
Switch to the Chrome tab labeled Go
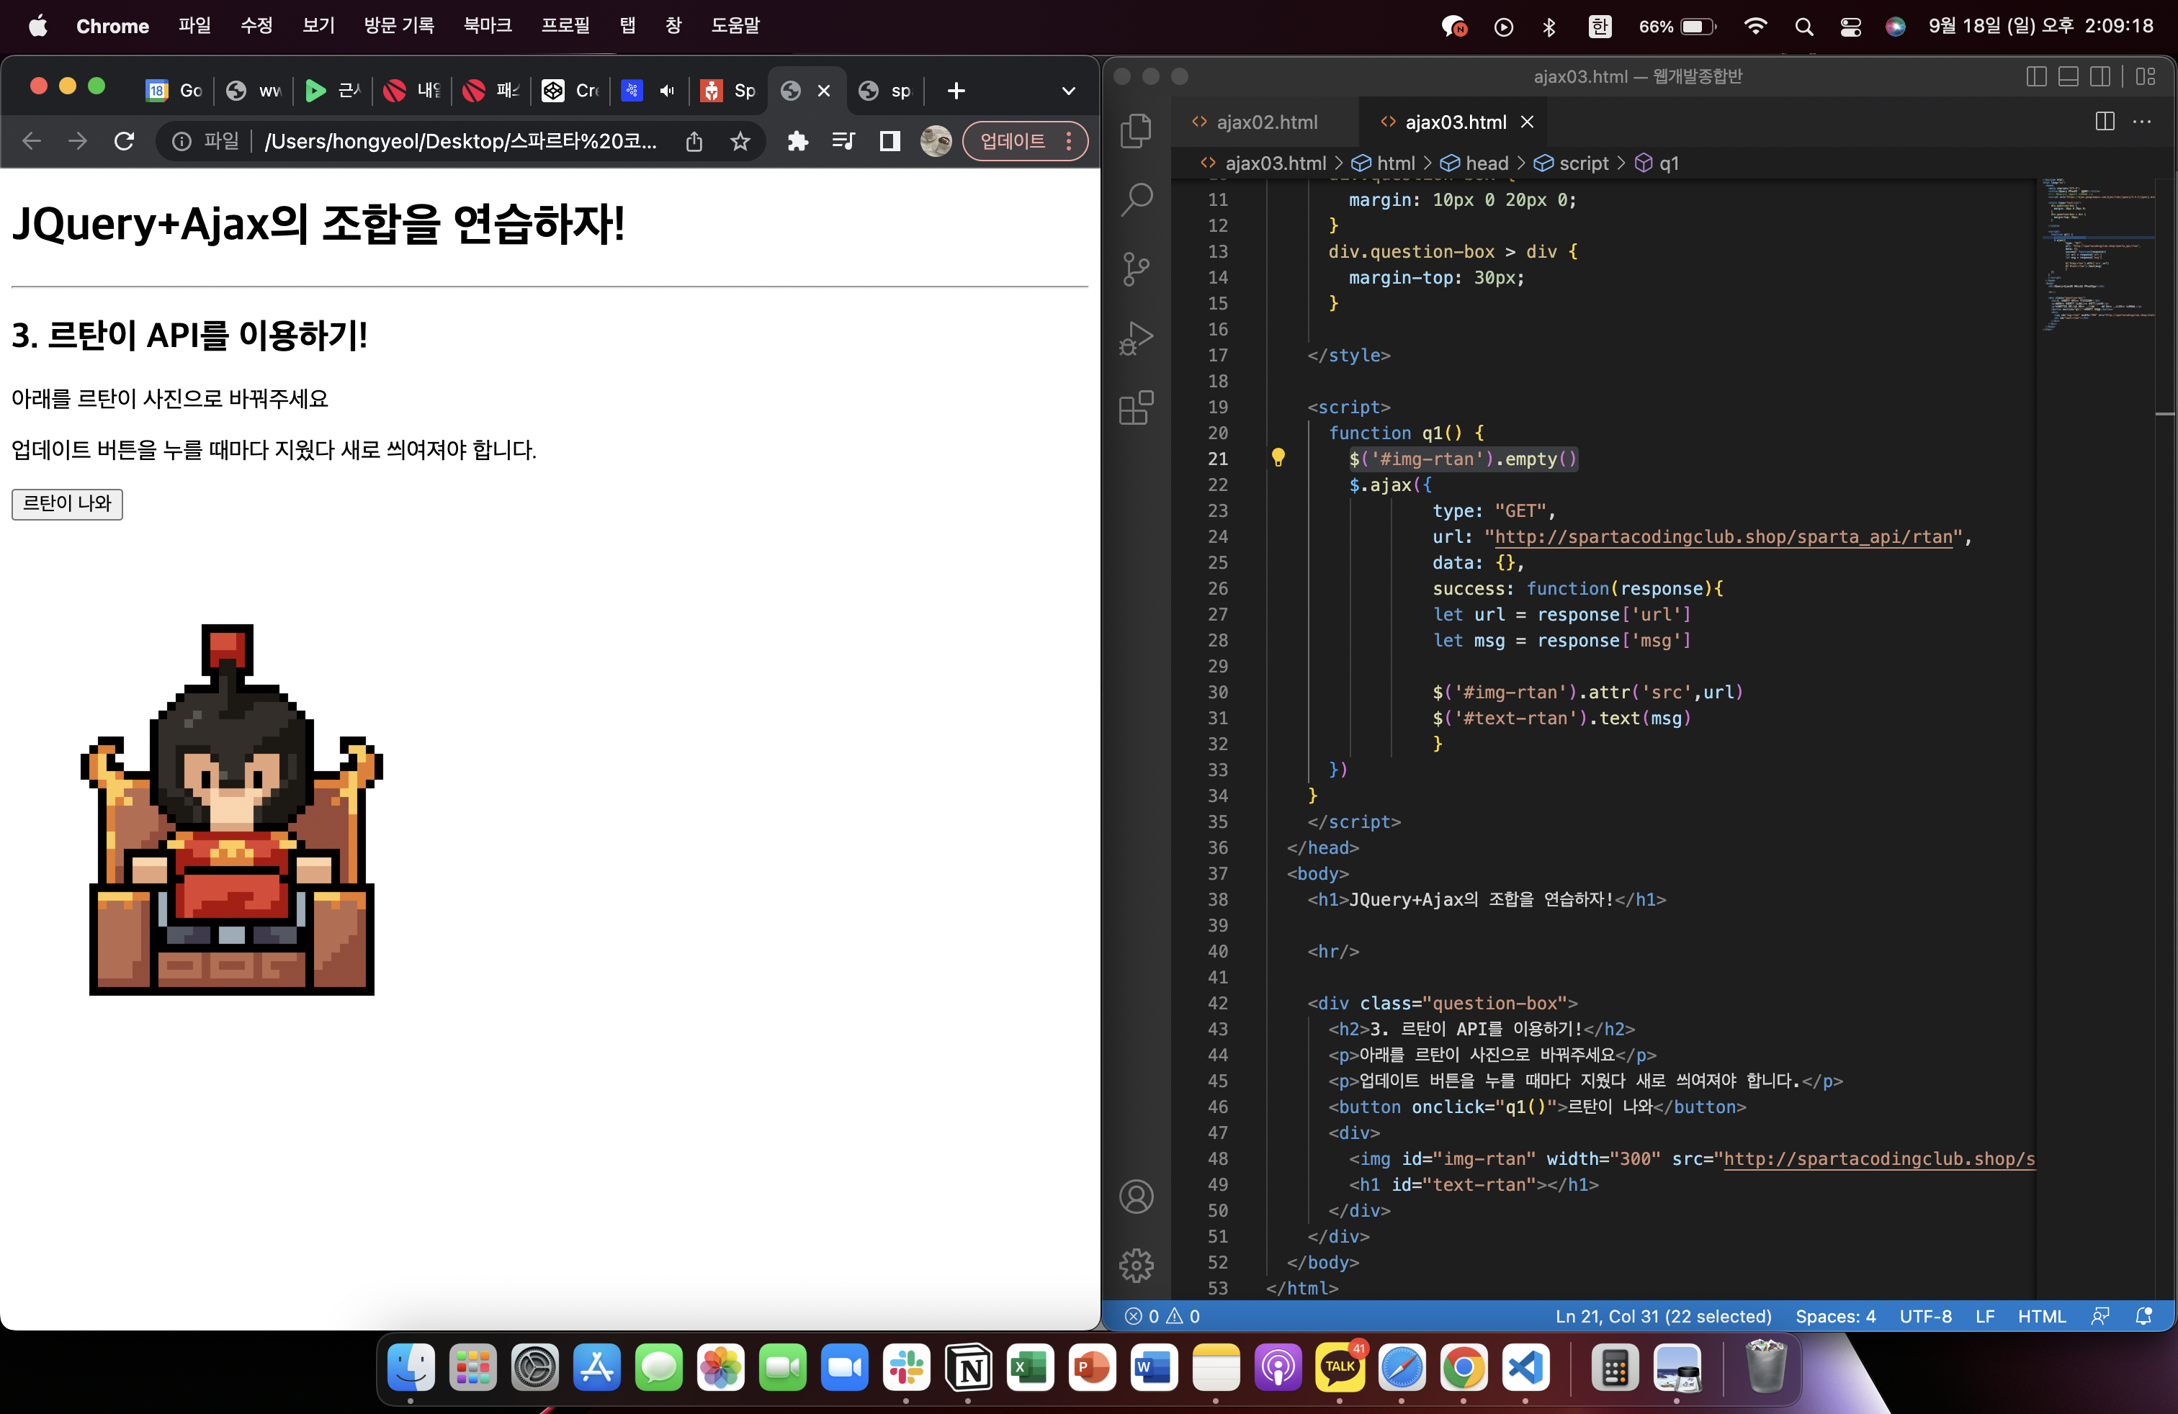click(175, 91)
